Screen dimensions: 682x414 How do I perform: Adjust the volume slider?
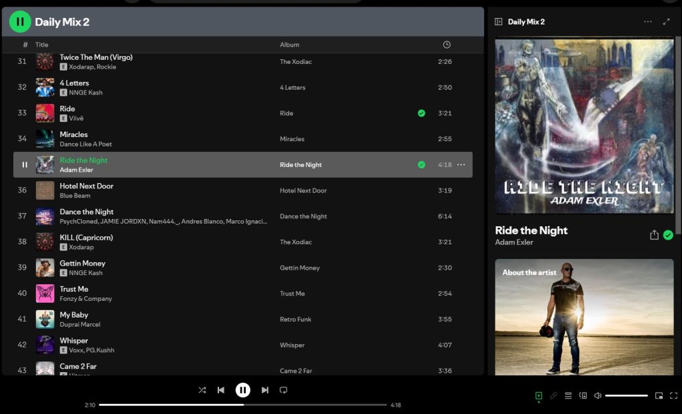(x=626, y=396)
